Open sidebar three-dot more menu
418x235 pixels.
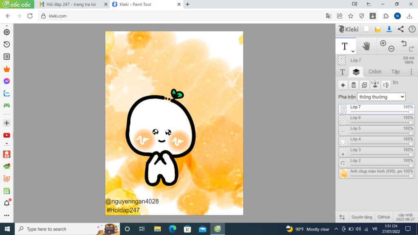(x=7, y=215)
